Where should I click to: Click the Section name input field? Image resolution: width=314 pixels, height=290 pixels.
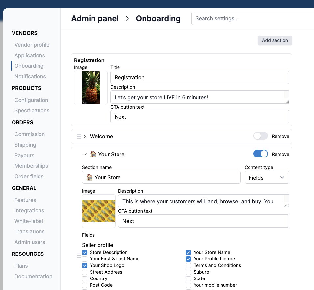click(x=161, y=177)
